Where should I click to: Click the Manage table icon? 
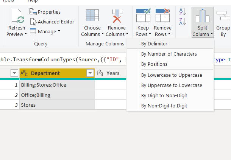coord(33,31)
